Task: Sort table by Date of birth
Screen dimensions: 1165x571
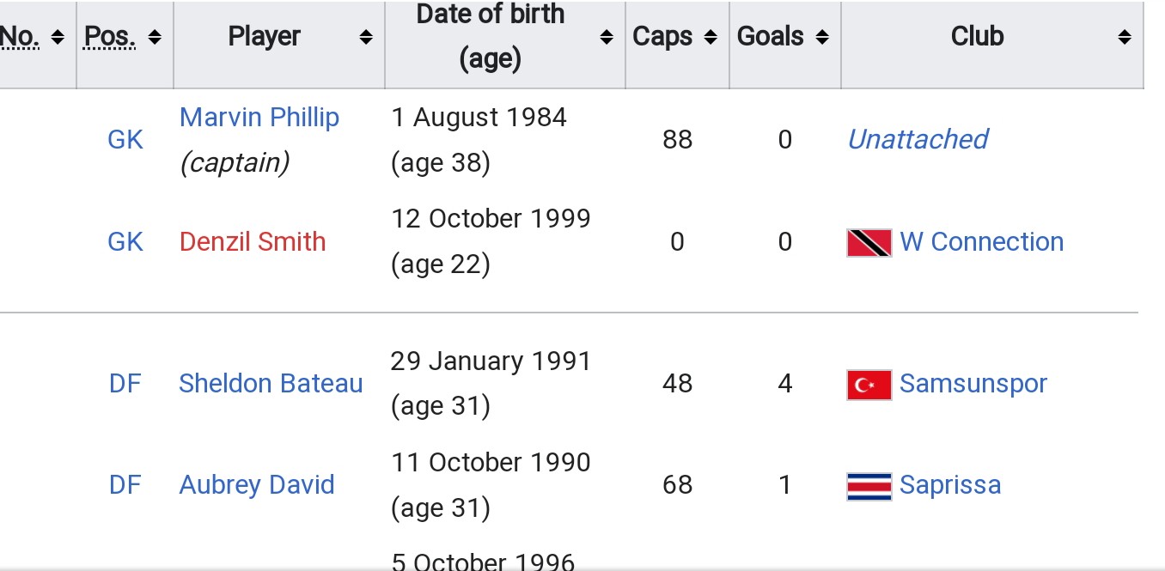Action: [x=607, y=38]
